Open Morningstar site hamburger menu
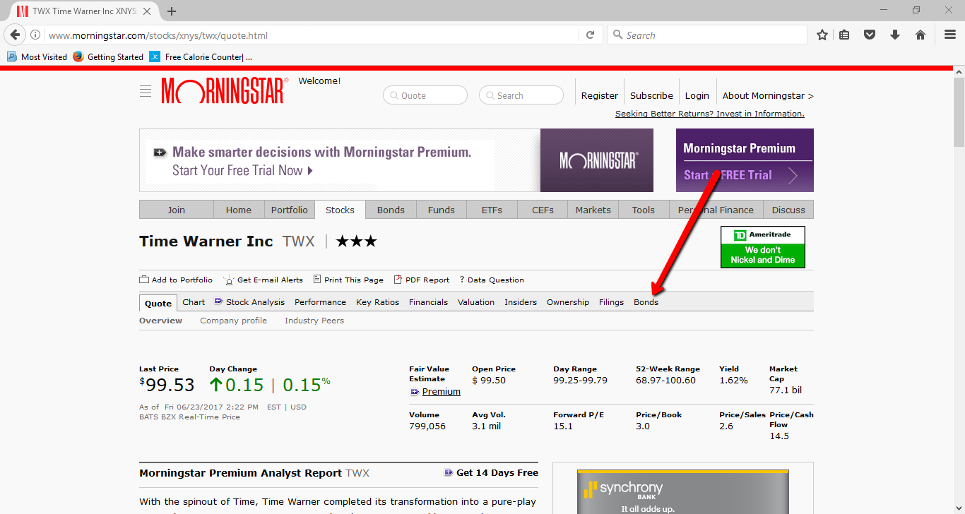Image resolution: width=965 pixels, height=514 pixels. coord(146,91)
